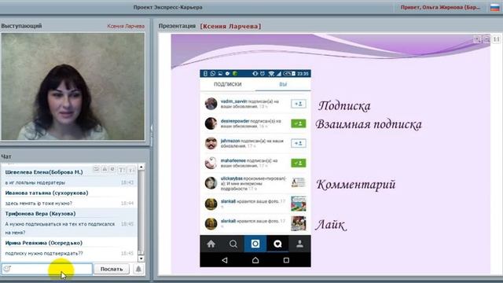Click the Привет, Ольга Жирнова greeting link
Image resolution: width=503 pixels, height=283 pixels.
click(440, 7)
